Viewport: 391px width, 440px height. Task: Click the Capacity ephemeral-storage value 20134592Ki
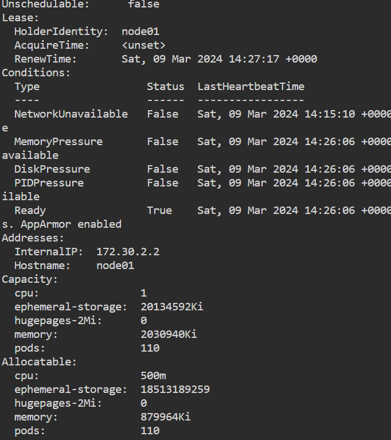(171, 307)
